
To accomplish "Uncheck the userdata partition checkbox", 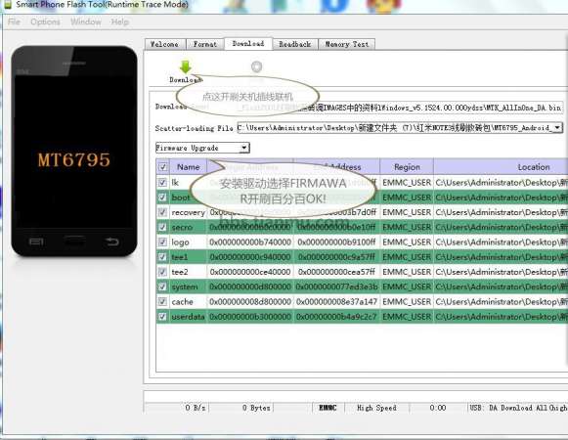I will 162,317.
